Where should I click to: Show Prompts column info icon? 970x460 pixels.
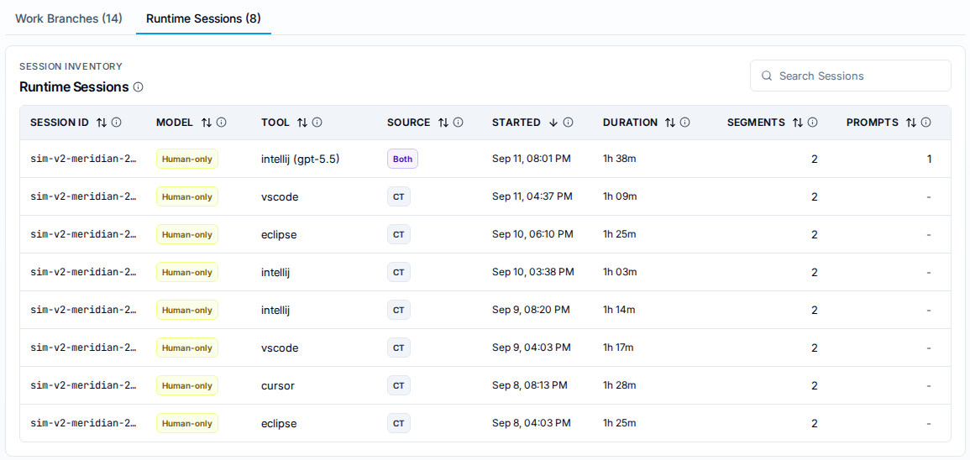925,123
